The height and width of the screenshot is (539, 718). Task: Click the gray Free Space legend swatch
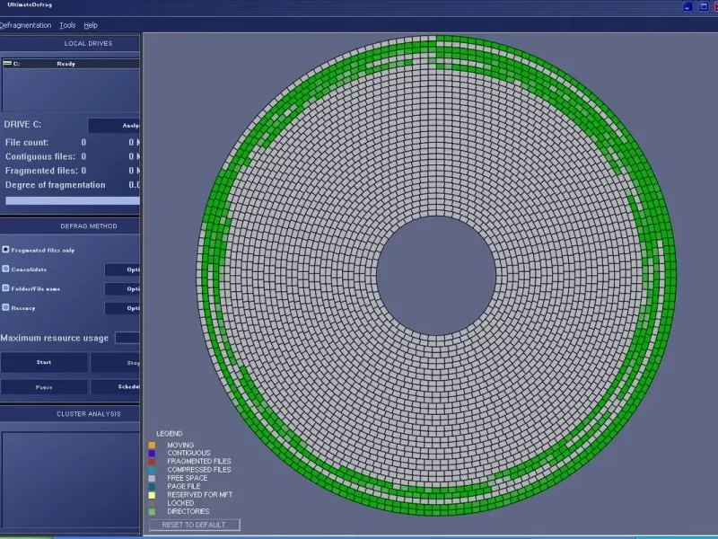point(152,478)
